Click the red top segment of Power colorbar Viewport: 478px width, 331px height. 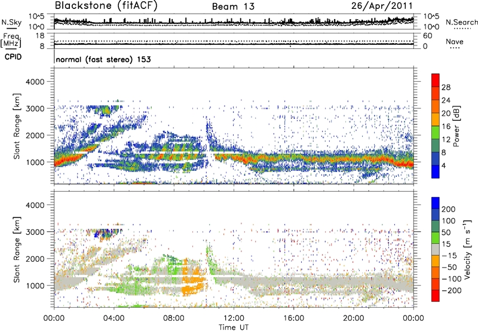coord(436,79)
